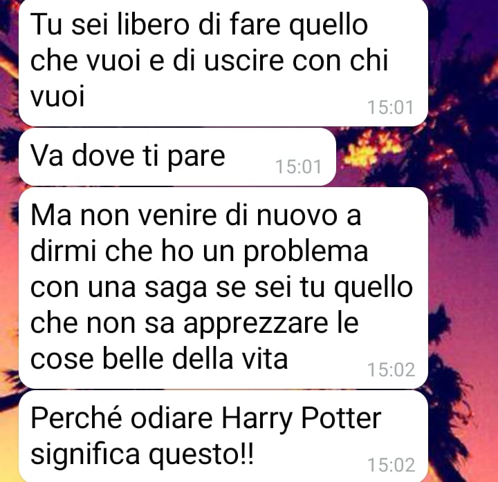
Task: Click the word 'Perché' in last bubble
Action: pos(76,418)
